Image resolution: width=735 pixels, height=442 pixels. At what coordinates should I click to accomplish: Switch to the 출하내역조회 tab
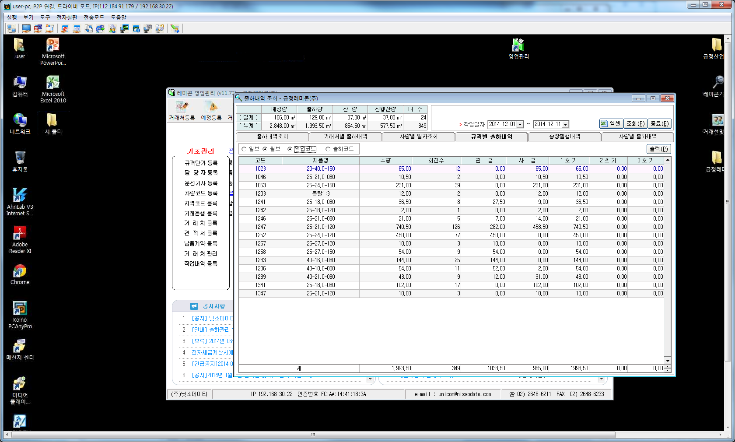coord(272,137)
